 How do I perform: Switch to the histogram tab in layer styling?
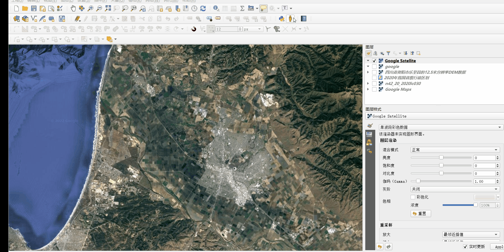369,142
